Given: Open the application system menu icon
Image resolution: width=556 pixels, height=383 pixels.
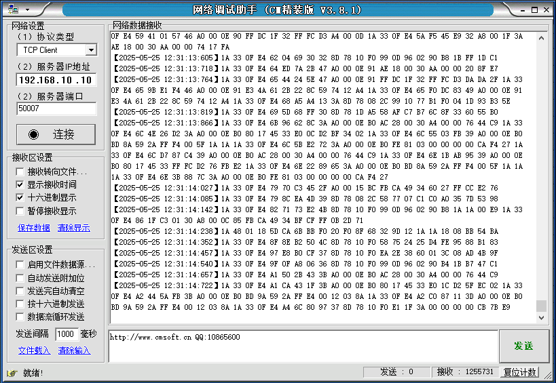Looking at the screenshot, I should (13, 9).
